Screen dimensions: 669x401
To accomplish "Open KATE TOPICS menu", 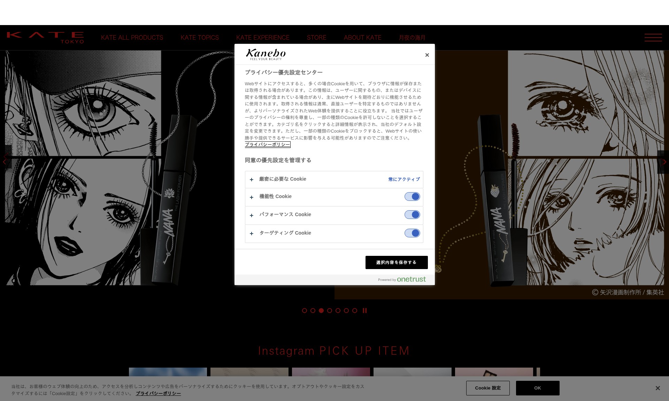I will 200,38.
